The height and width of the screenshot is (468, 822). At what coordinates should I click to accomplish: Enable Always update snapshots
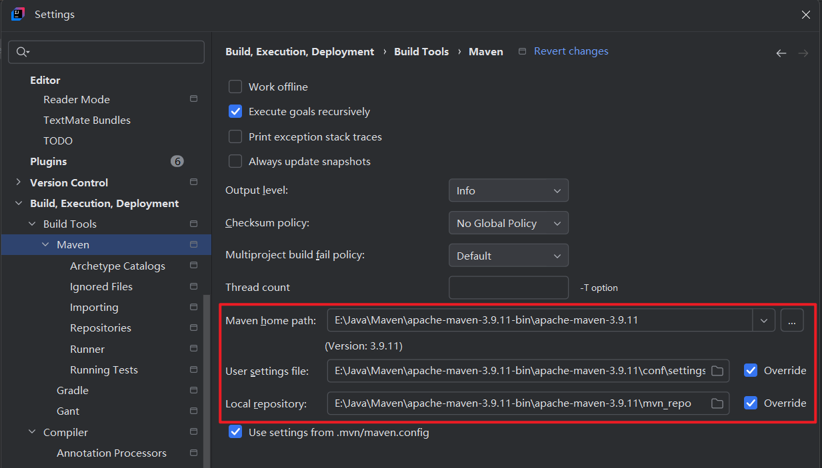(235, 161)
